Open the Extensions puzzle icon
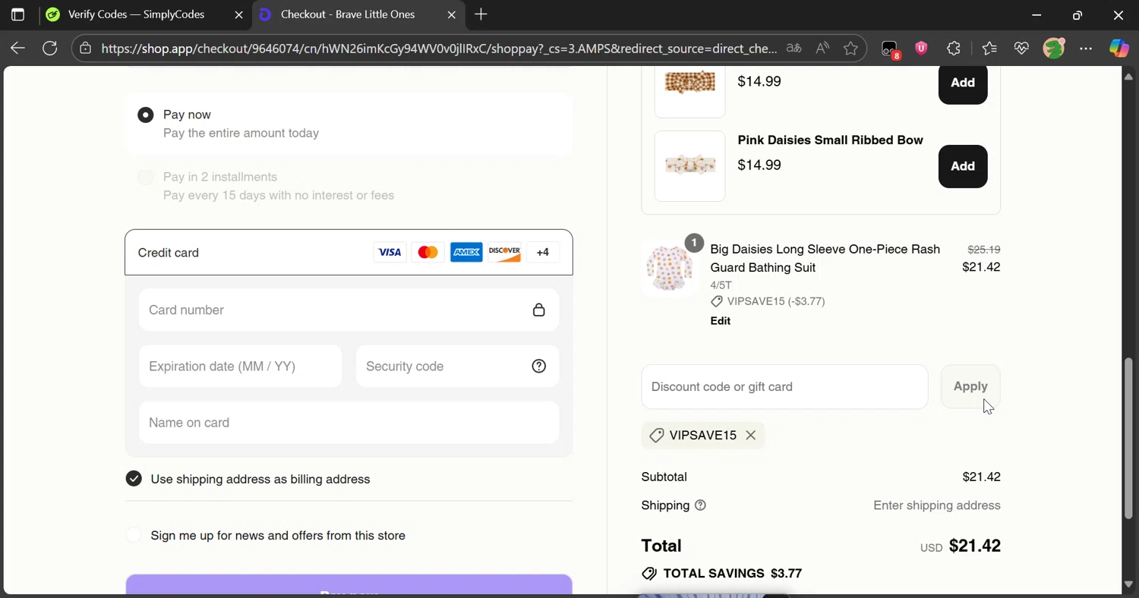 pos(954,49)
